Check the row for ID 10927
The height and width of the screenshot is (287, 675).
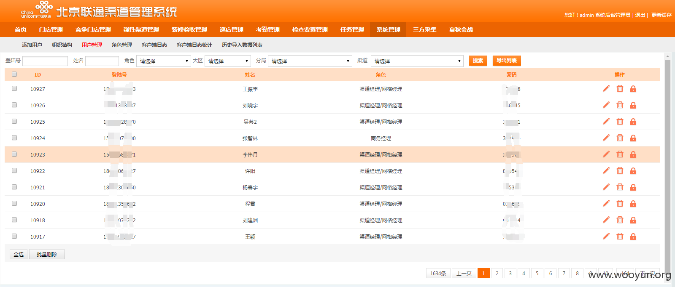point(14,88)
